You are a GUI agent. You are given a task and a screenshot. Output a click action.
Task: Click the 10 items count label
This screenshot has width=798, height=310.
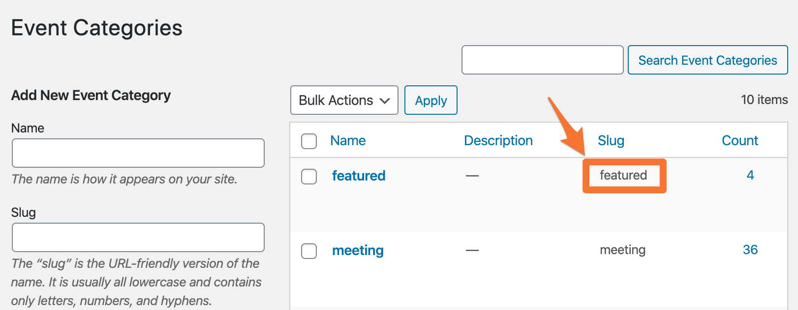coord(764,100)
